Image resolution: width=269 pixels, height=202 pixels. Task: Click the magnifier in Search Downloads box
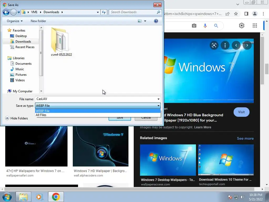point(158,12)
